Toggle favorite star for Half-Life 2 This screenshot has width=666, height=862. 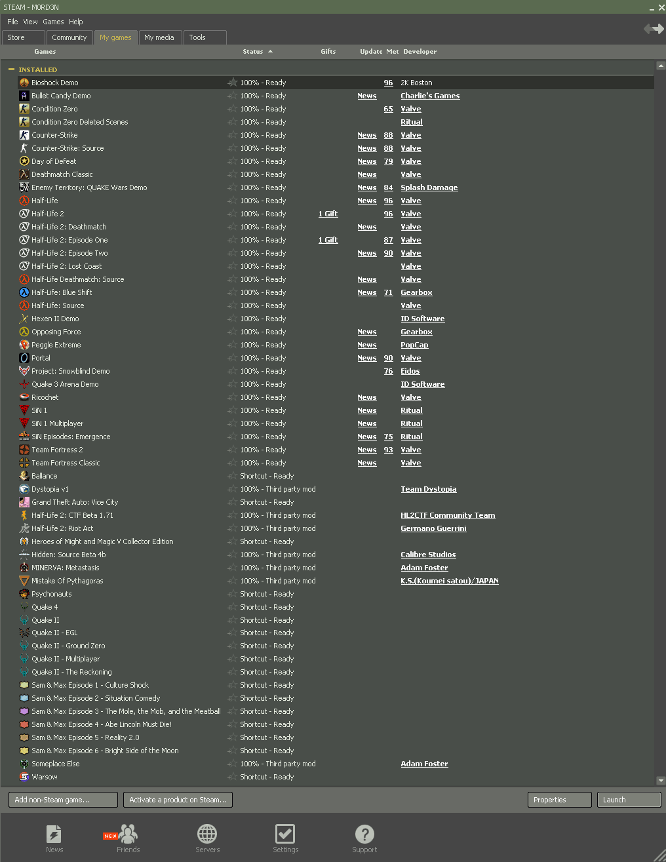pyautogui.click(x=232, y=214)
